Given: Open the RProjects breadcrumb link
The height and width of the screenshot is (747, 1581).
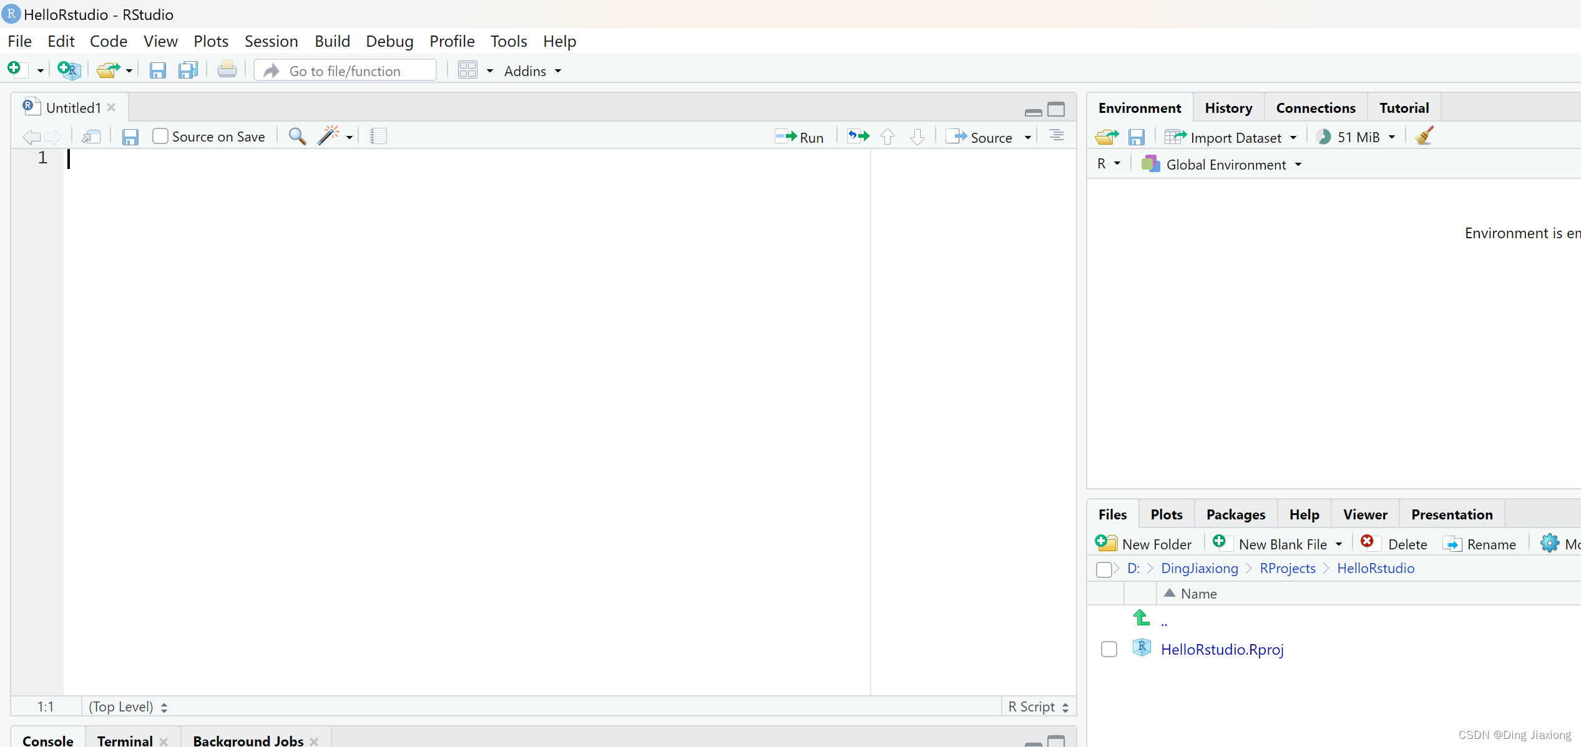Looking at the screenshot, I should [x=1287, y=569].
